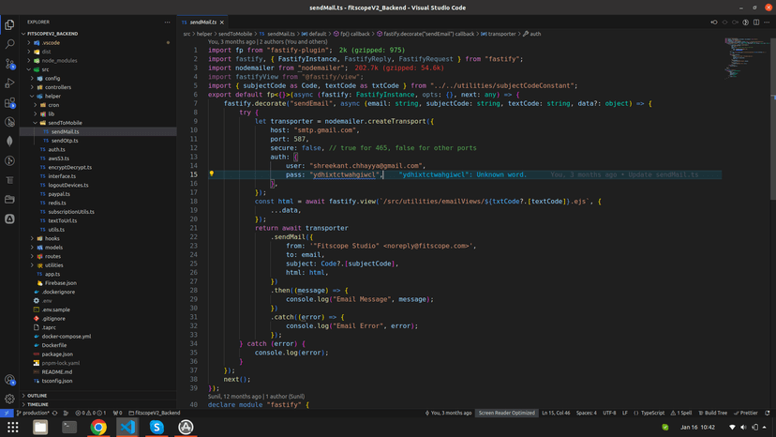Expand the config folder

(x=98, y=78)
